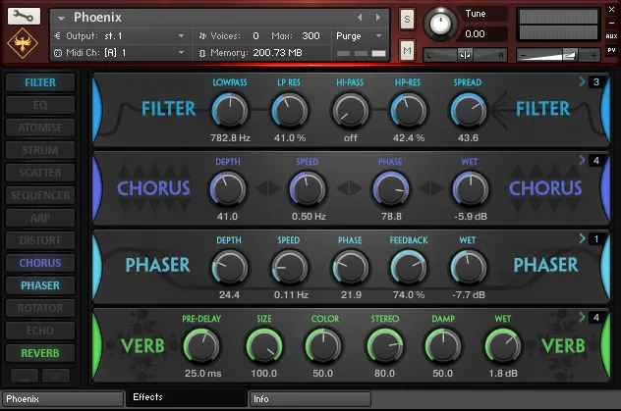Viewport: 621px width, 411px height.
Task: Click the voices icon next to Voices
Action: [202, 36]
